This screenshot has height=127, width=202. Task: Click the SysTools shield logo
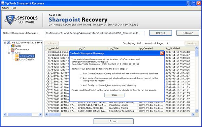point(10,19)
